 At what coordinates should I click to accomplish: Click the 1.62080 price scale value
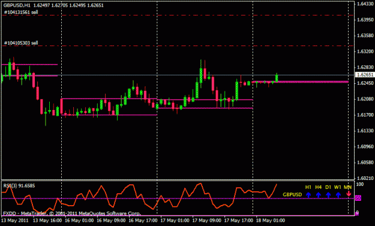click(x=365, y=99)
